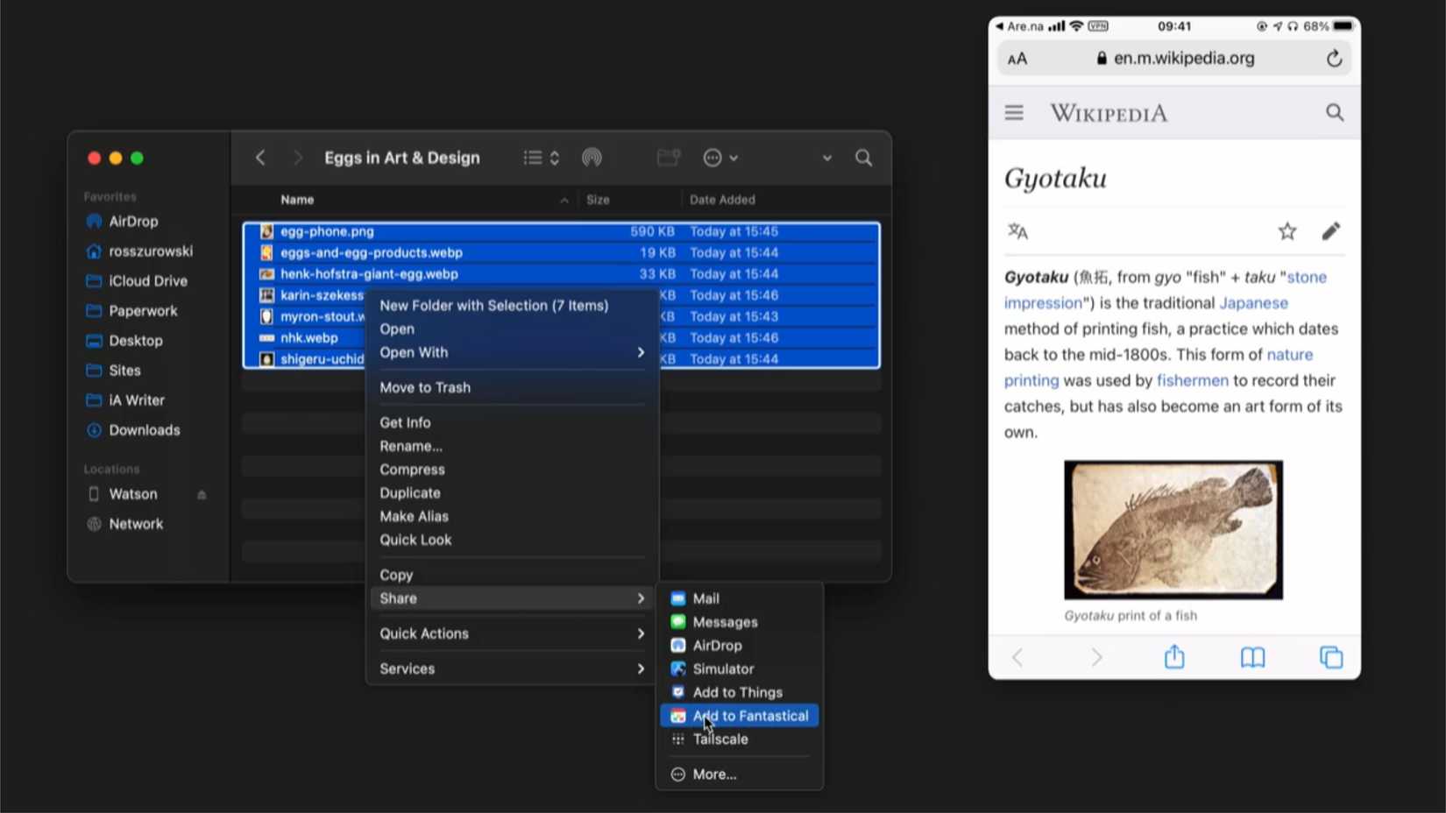Choose Add to Things in the Share menu
The height and width of the screenshot is (813, 1446).
[738, 692]
